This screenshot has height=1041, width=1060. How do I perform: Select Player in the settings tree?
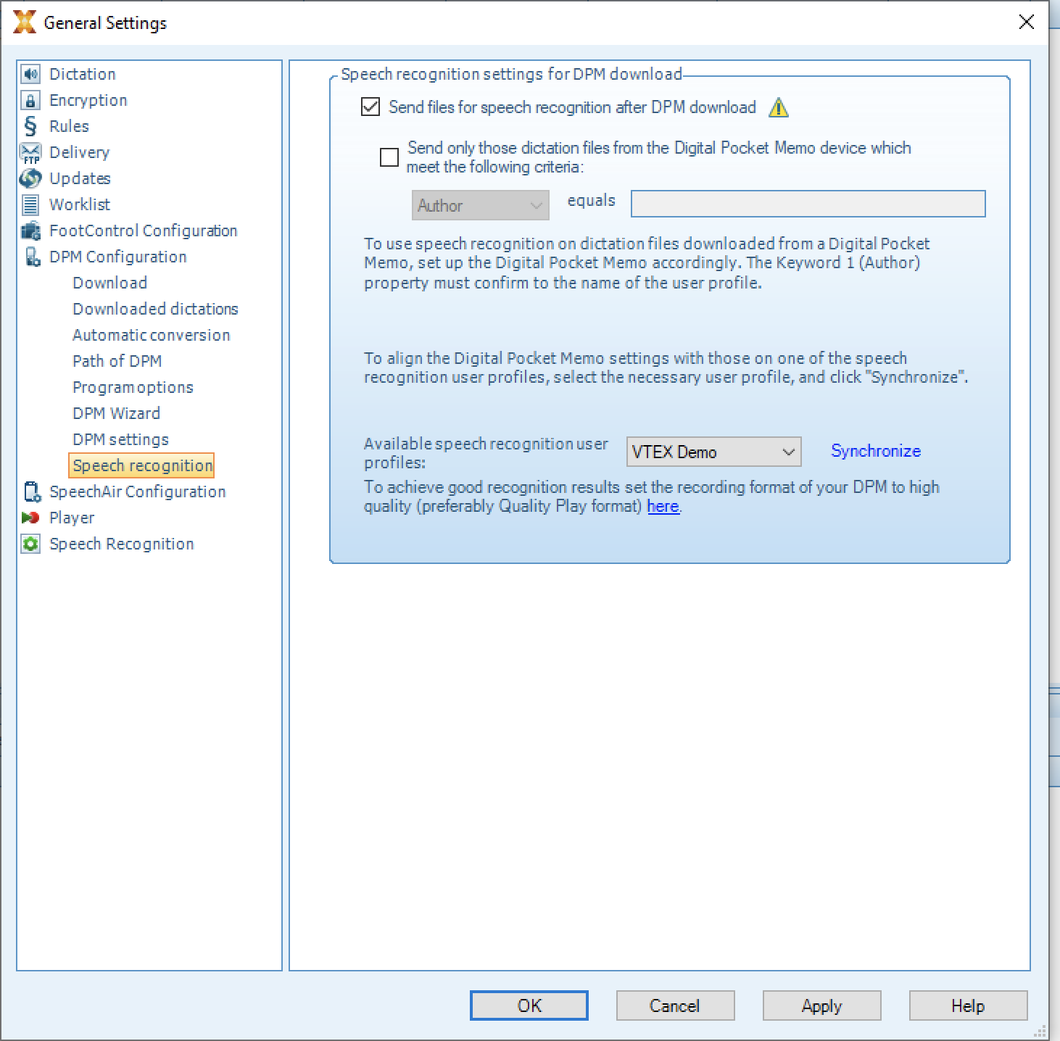(x=71, y=518)
